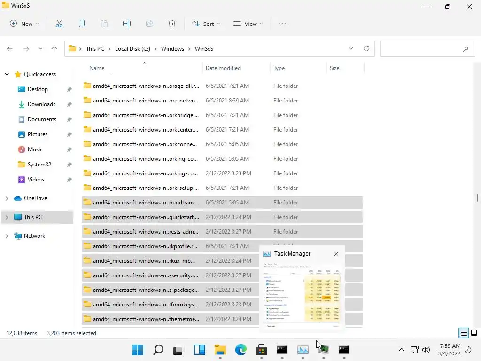Switch to details view layout icon
The width and height of the screenshot is (481, 361).
pyautogui.click(x=464, y=333)
